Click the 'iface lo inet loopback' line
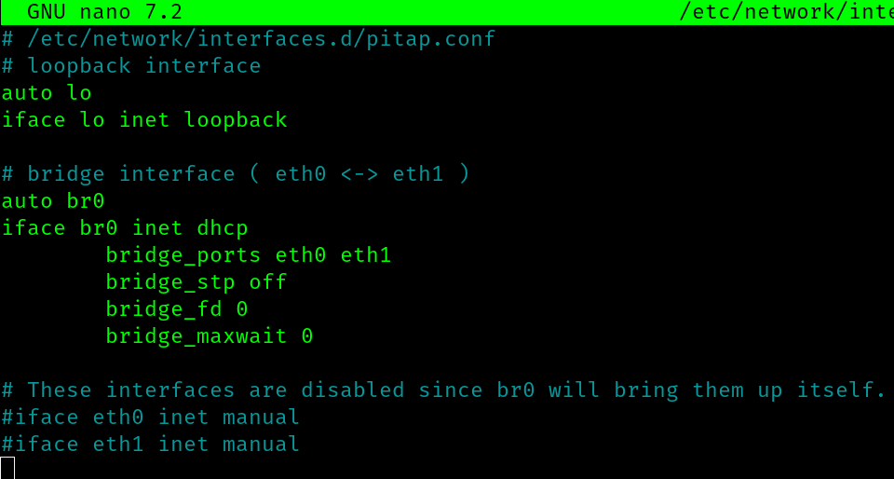Viewport: 894px width, 479px height. point(144,120)
